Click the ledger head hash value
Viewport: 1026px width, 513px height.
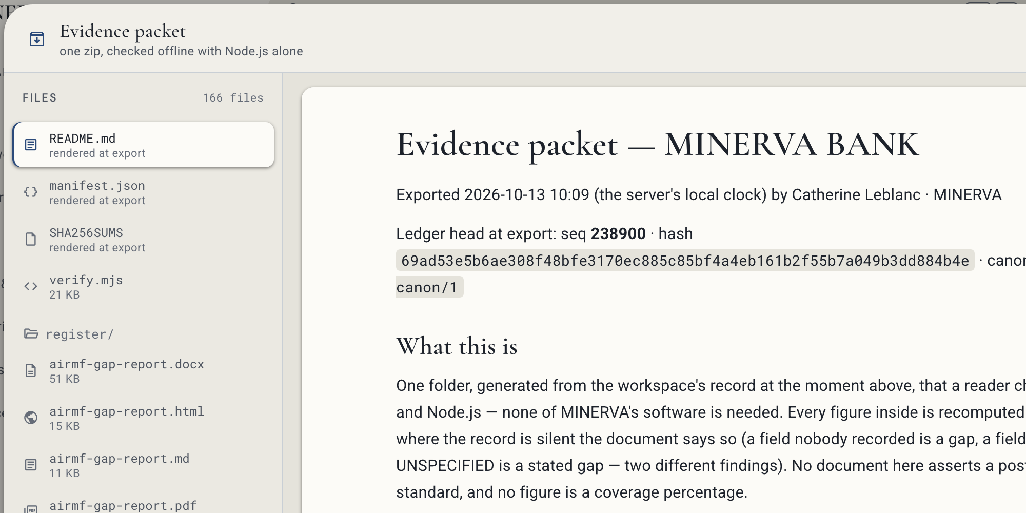pos(685,261)
